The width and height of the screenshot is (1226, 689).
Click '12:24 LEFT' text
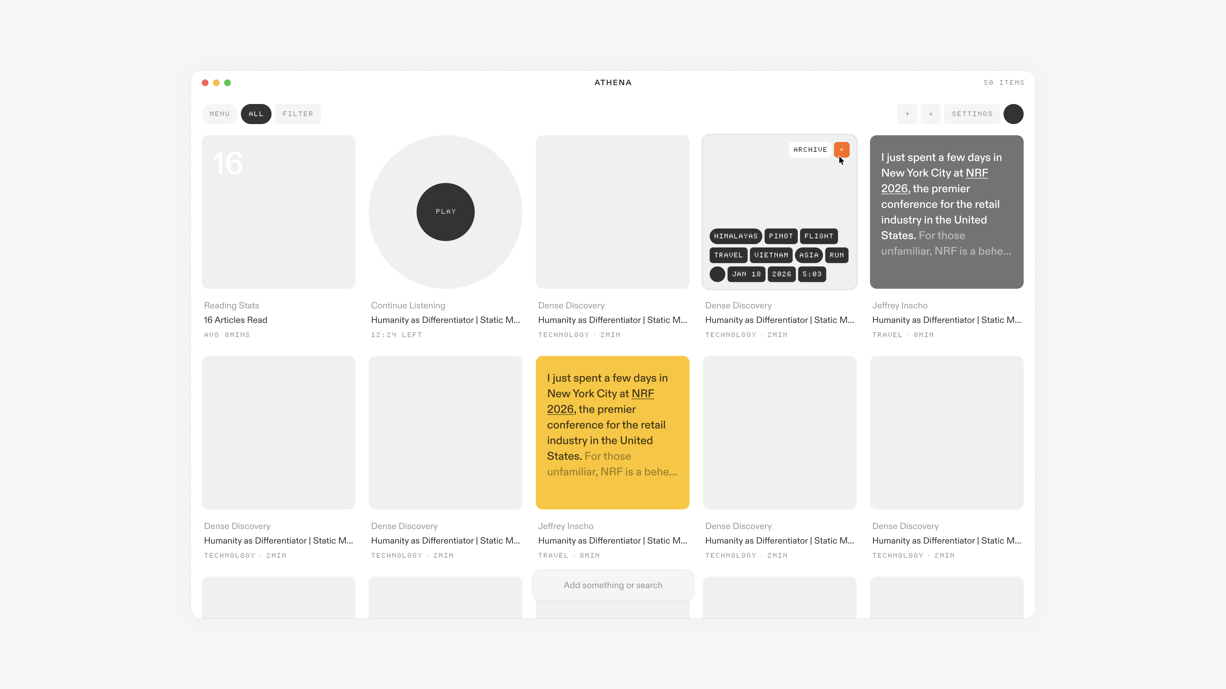397,335
